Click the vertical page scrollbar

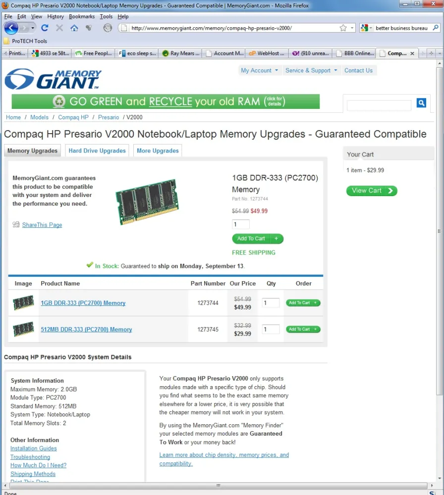pos(439,231)
